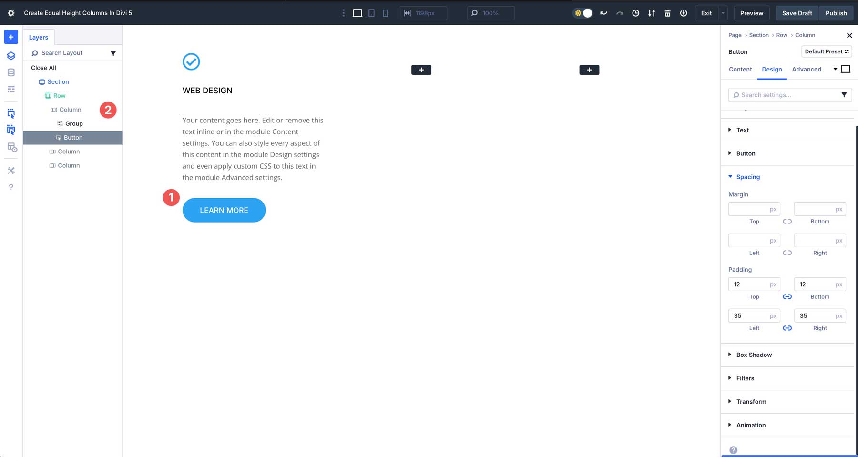Click the blue checkmark circle icon on canvas

191,61
